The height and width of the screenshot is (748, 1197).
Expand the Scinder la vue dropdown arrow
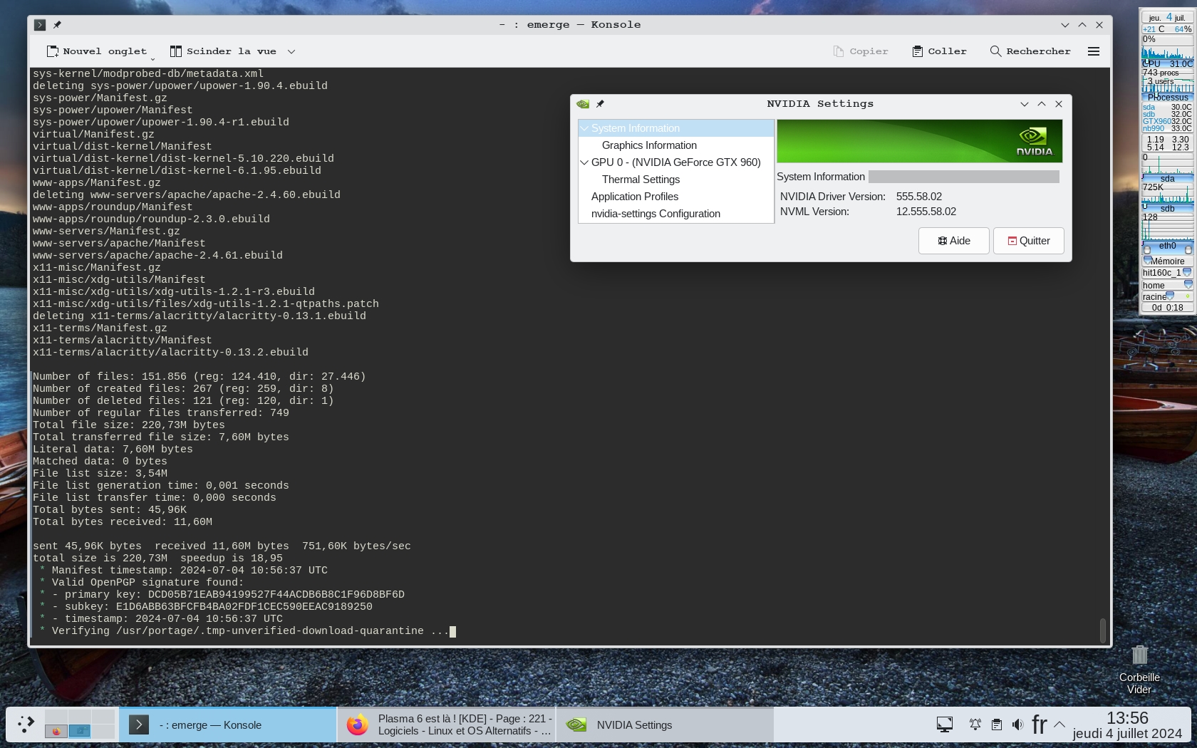click(x=291, y=51)
